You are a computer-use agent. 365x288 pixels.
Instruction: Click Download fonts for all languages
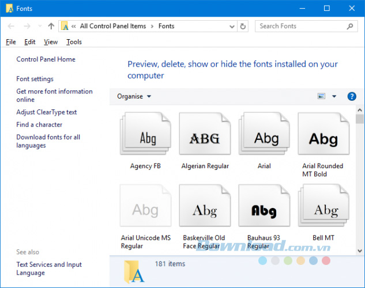point(48,141)
